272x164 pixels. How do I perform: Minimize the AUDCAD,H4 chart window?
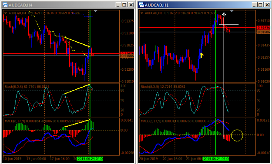click(118, 5)
